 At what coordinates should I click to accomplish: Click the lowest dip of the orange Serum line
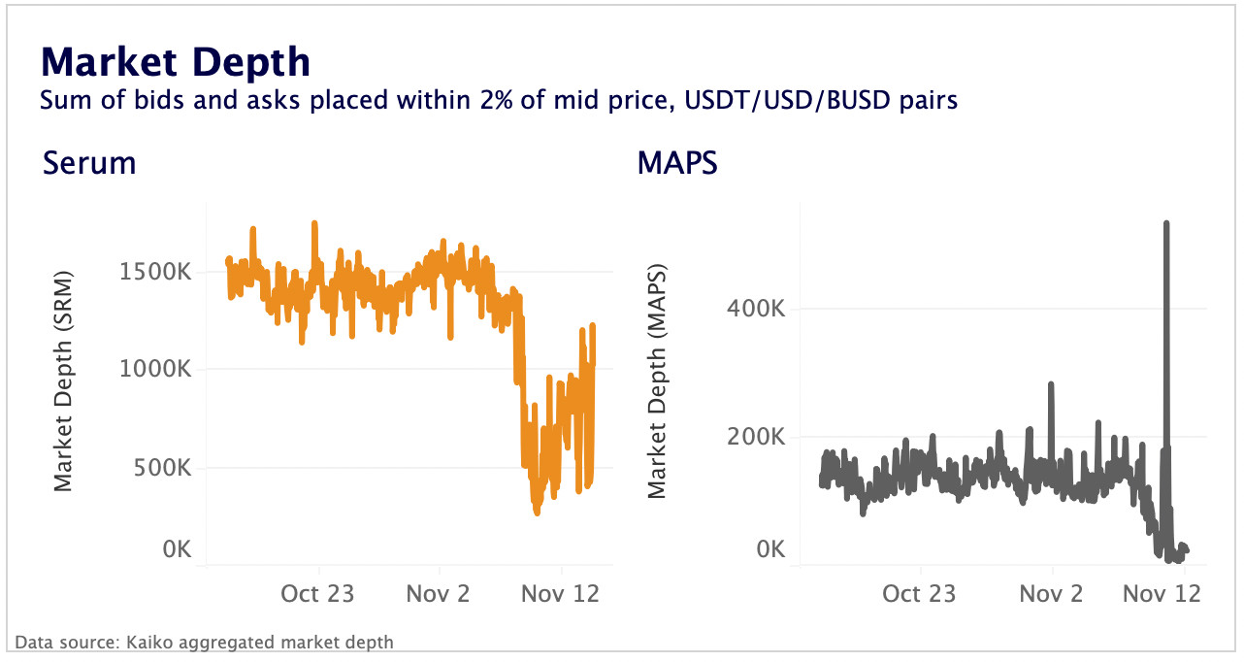point(537,512)
